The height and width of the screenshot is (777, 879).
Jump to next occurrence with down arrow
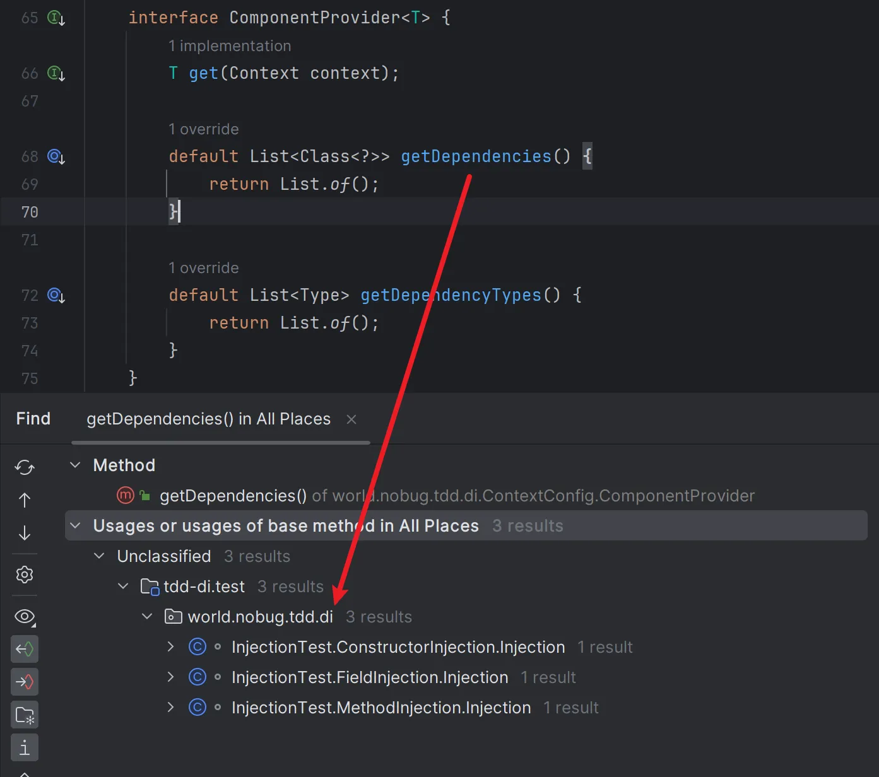(25, 533)
